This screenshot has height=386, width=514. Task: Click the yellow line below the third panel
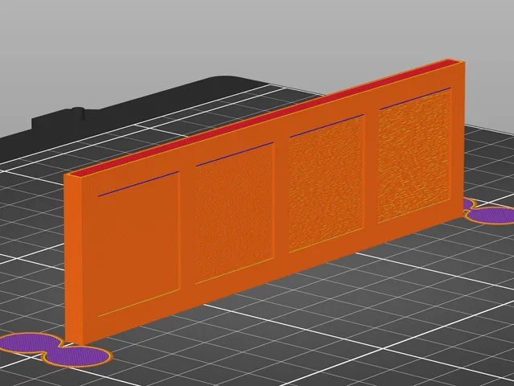[326, 240]
